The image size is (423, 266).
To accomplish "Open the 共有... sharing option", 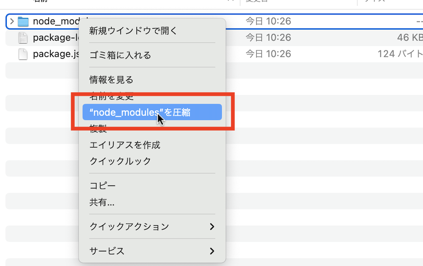I will [102, 202].
